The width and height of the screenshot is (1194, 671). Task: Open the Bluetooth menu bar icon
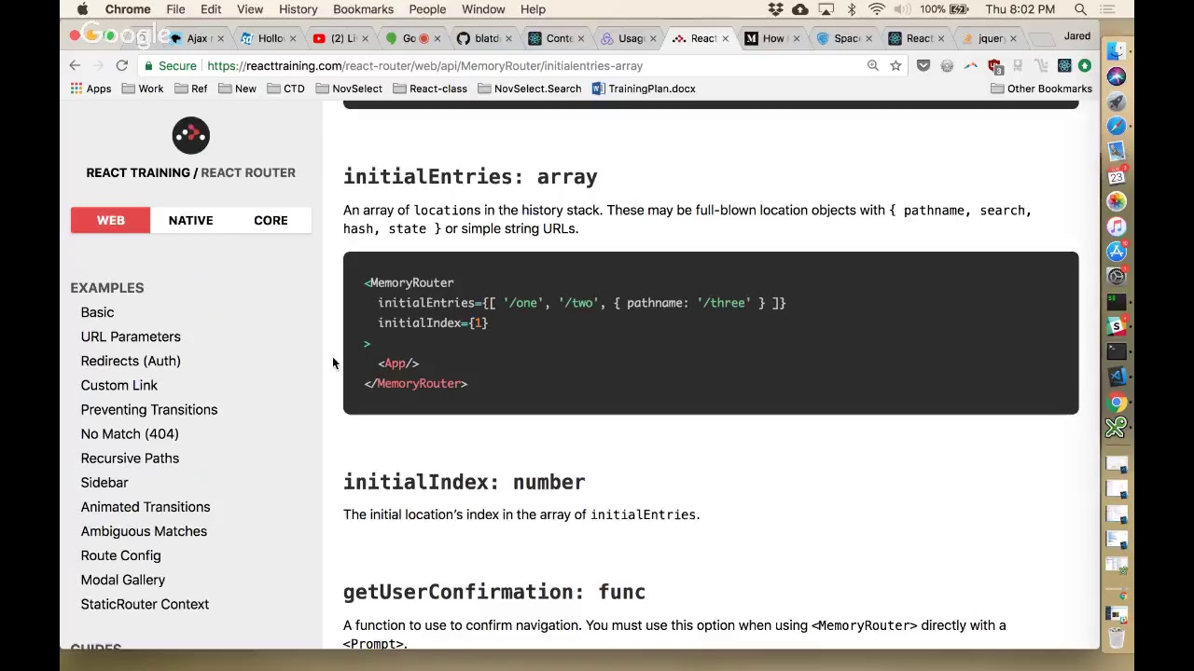pyautogui.click(x=852, y=9)
